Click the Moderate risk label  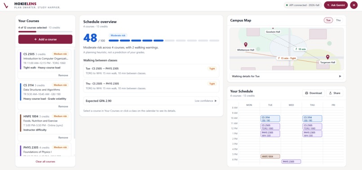118,35
